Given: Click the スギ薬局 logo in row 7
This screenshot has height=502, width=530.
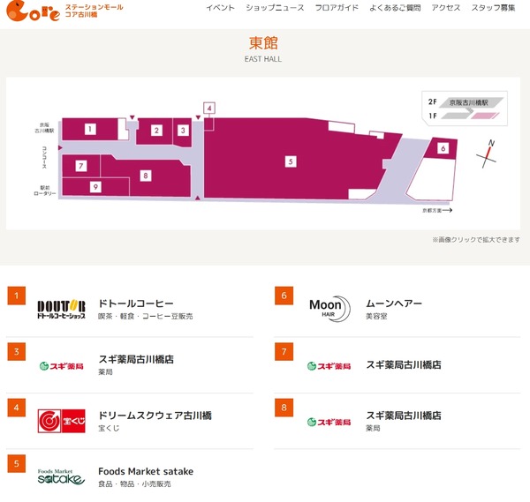Looking at the screenshot, I should [x=329, y=366].
